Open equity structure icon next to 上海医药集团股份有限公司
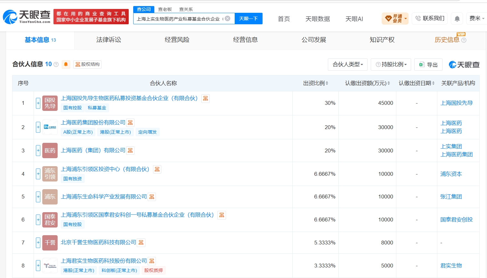Screen dimensions: 487x278 pyautogui.click(x=130, y=123)
